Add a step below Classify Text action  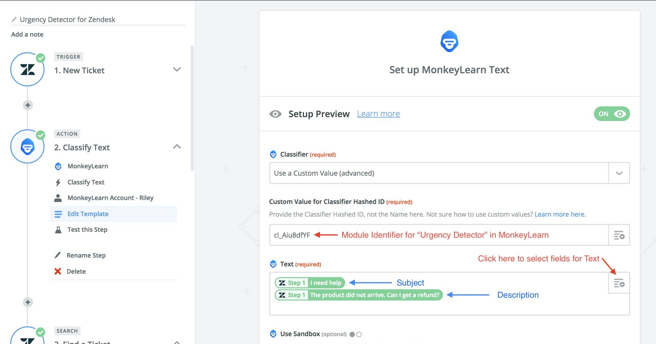28,302
